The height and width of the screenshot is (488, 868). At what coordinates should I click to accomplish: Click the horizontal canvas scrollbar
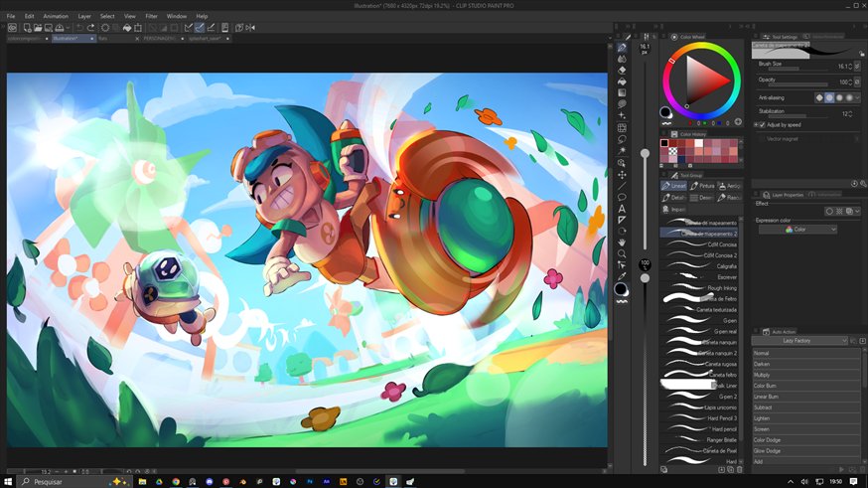click(x=382, y=471)
